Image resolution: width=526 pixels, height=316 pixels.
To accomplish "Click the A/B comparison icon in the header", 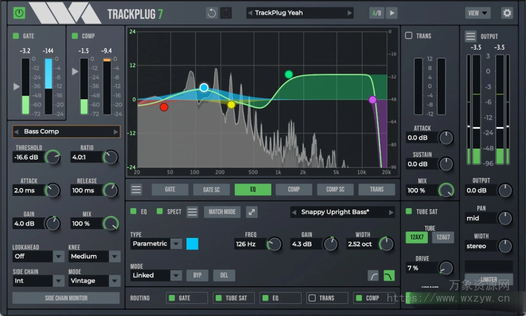I will point(376,13).
